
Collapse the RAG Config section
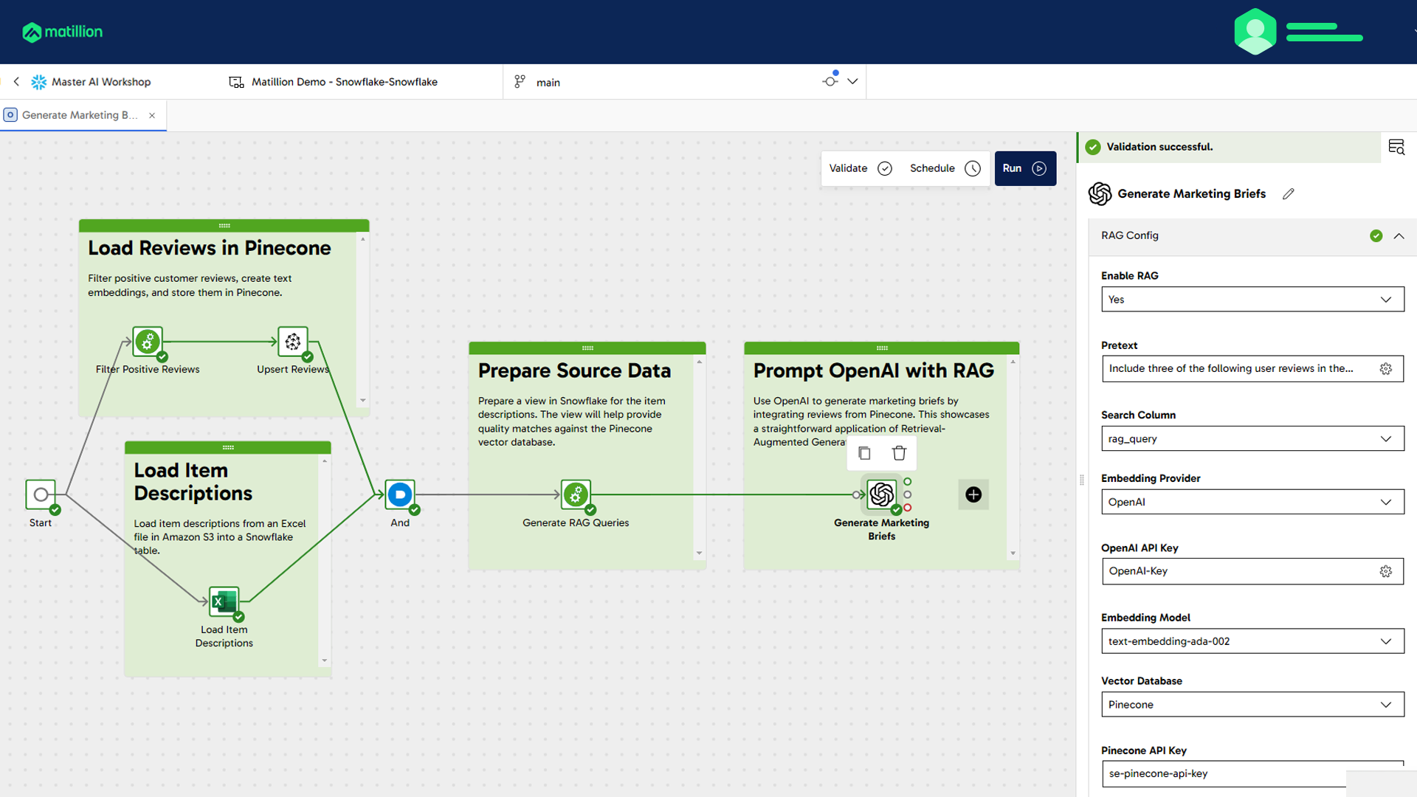1400,235
